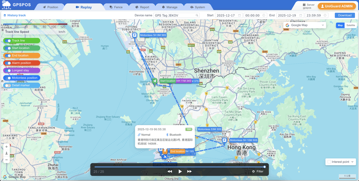The image size is (359, 181).
Task: Open the UniGuard ADMIN user menu
Action: (x=337, y=6)
